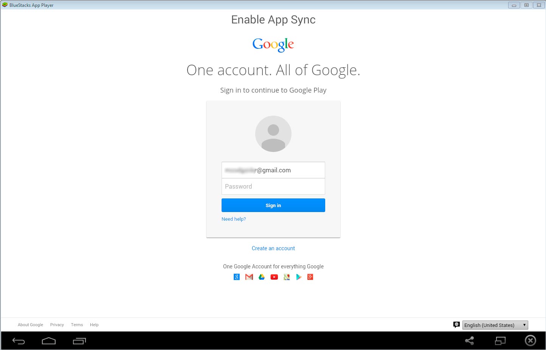Open the recent apps icon

pyautogui.click(x=79, y=341)
